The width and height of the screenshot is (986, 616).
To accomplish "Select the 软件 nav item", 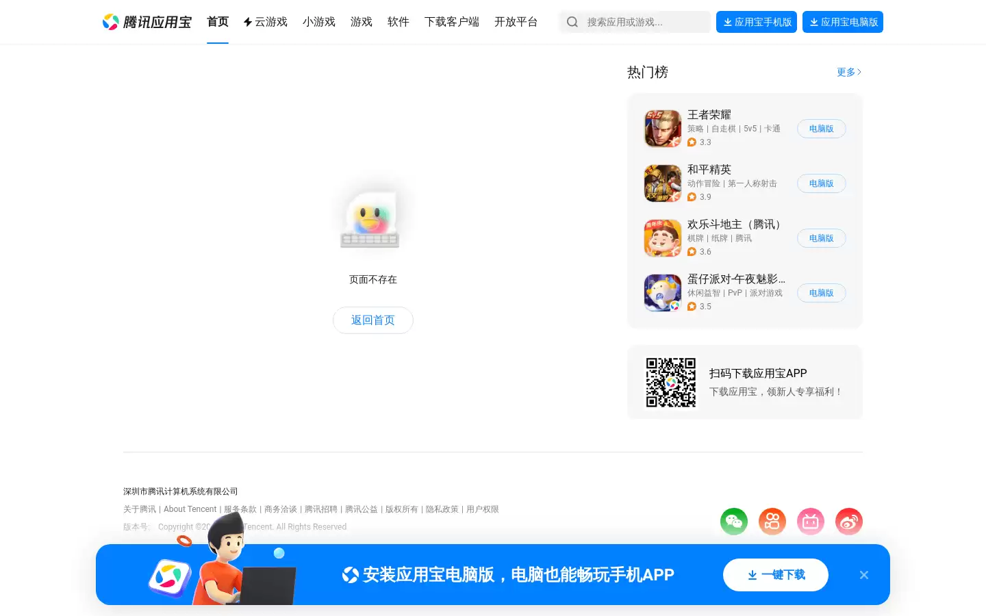I will coord(399,22).
